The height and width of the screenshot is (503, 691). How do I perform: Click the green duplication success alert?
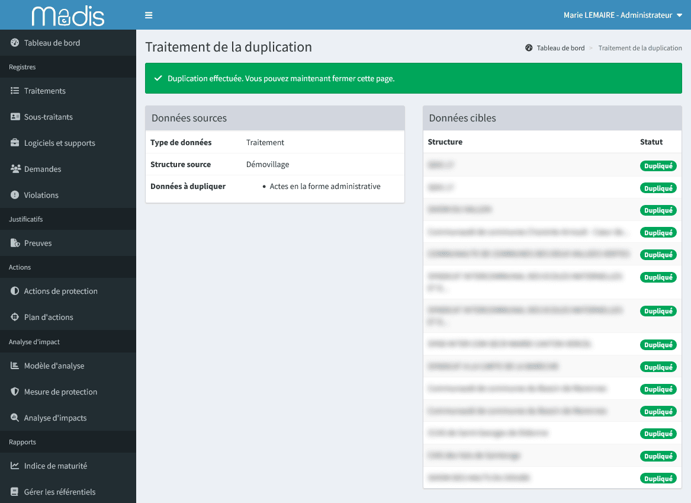click(x=413, y=78)
